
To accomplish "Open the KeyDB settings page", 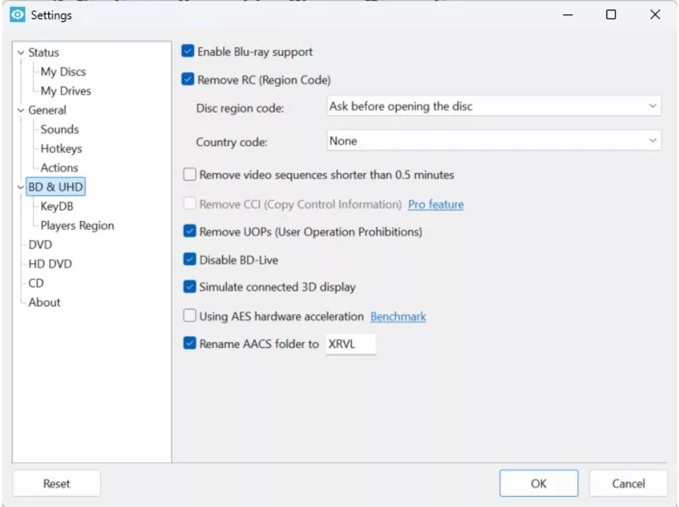I will pos(57,207).
